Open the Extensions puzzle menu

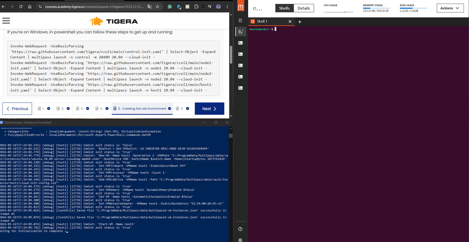click(196, 7)
